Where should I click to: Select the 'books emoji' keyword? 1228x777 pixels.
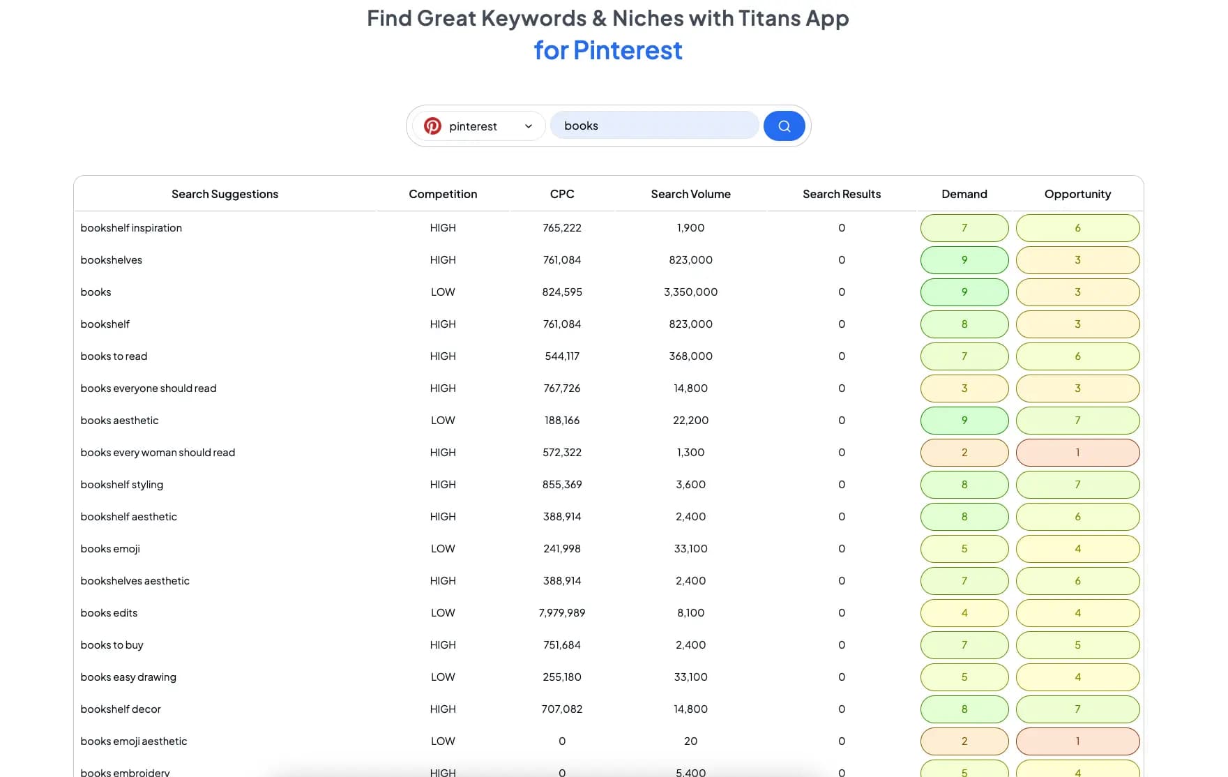(x=110, y=549)
